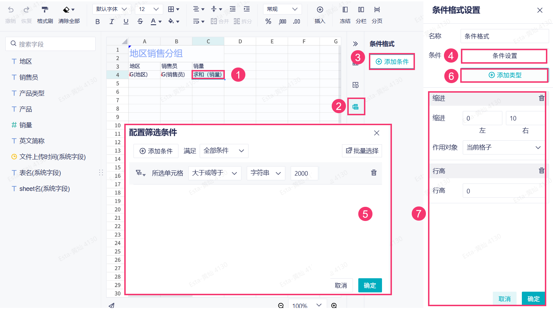Open the column split (分栏) tool

[x=361, y=15]
